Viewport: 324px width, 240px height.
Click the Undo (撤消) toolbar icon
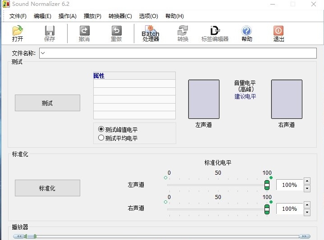[x=85, y=31]
